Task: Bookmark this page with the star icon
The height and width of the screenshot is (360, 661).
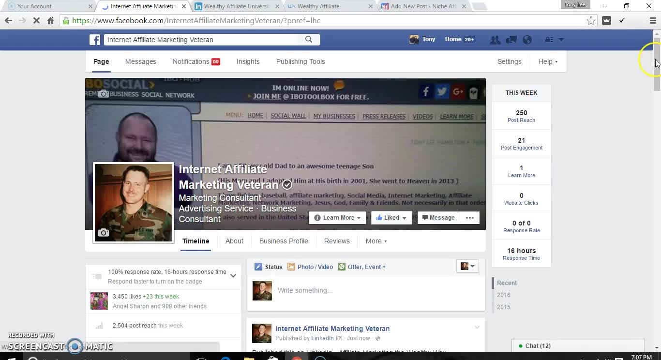Action: click(591, 21)
